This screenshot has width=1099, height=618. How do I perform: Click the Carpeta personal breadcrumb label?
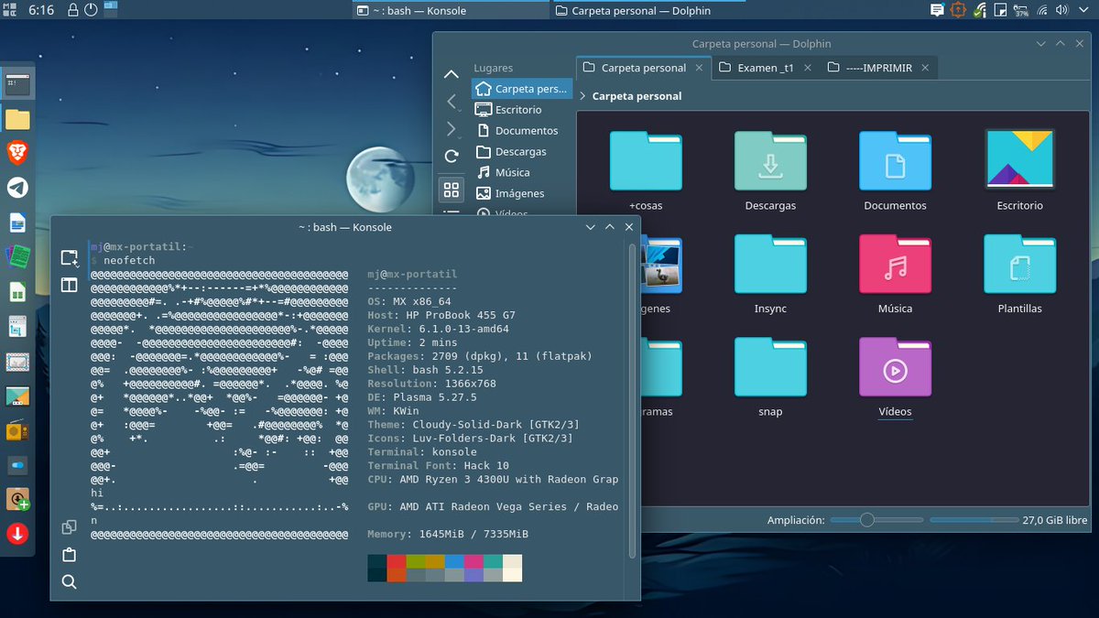tap(637, 96)
